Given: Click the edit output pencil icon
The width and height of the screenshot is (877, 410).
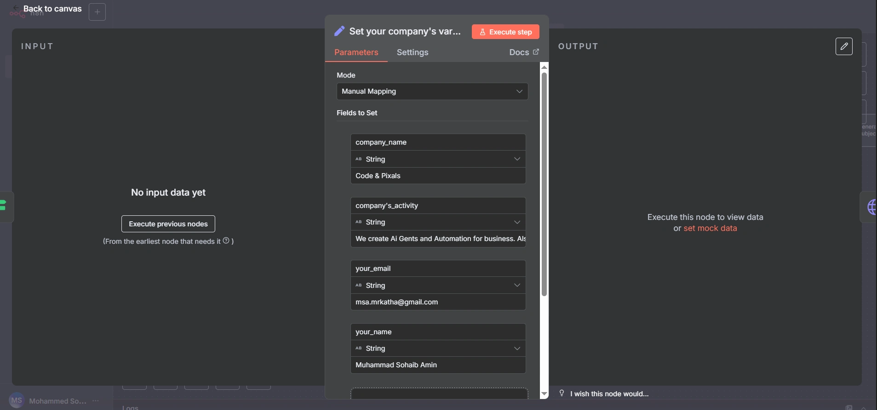Looking at the screenshot, I should click(x=844, y=46).
